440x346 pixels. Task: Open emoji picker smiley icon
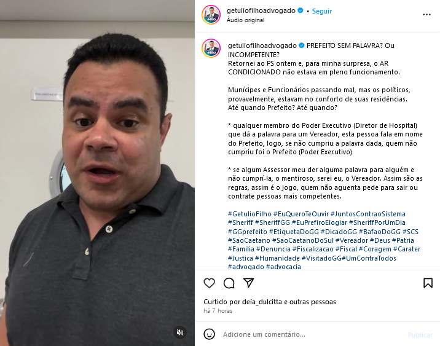click(x=209, y=334)
